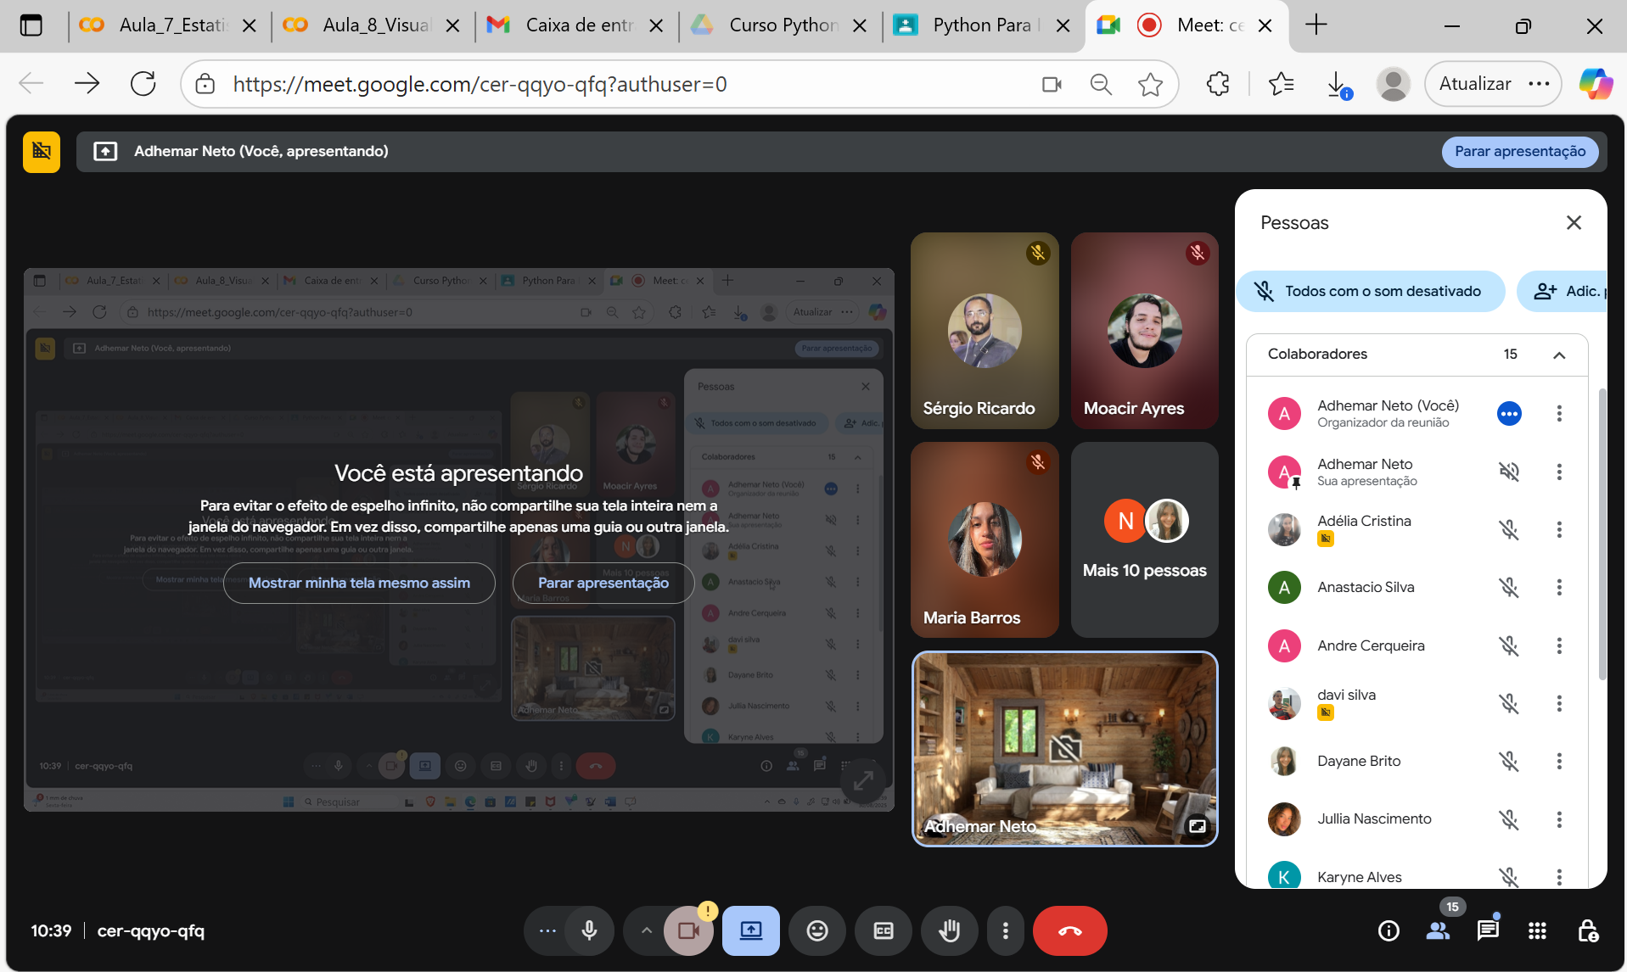Switch to the Aula_7_Estati browser tab

[169, 25]
